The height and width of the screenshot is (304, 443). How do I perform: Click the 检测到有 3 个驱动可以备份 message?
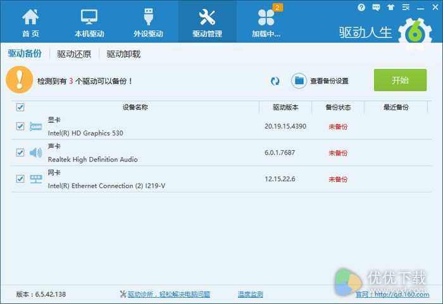85,81
